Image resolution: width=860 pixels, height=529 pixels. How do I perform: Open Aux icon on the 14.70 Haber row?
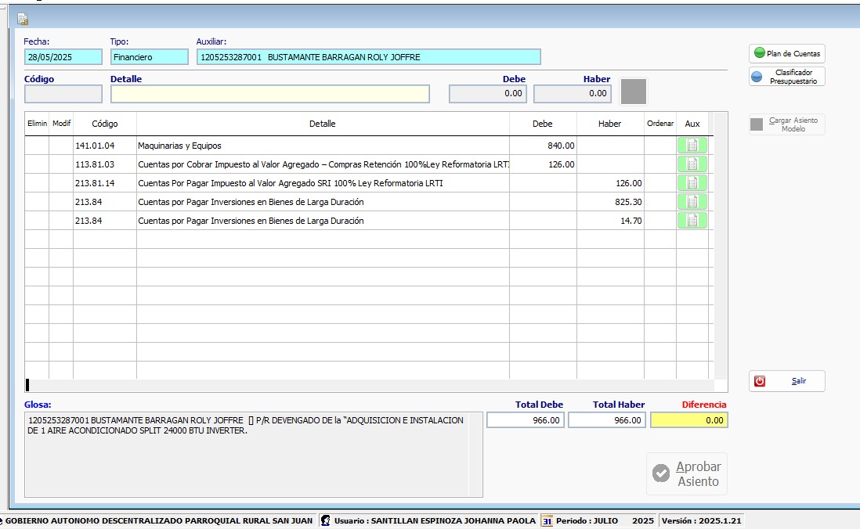coord(692,221)
